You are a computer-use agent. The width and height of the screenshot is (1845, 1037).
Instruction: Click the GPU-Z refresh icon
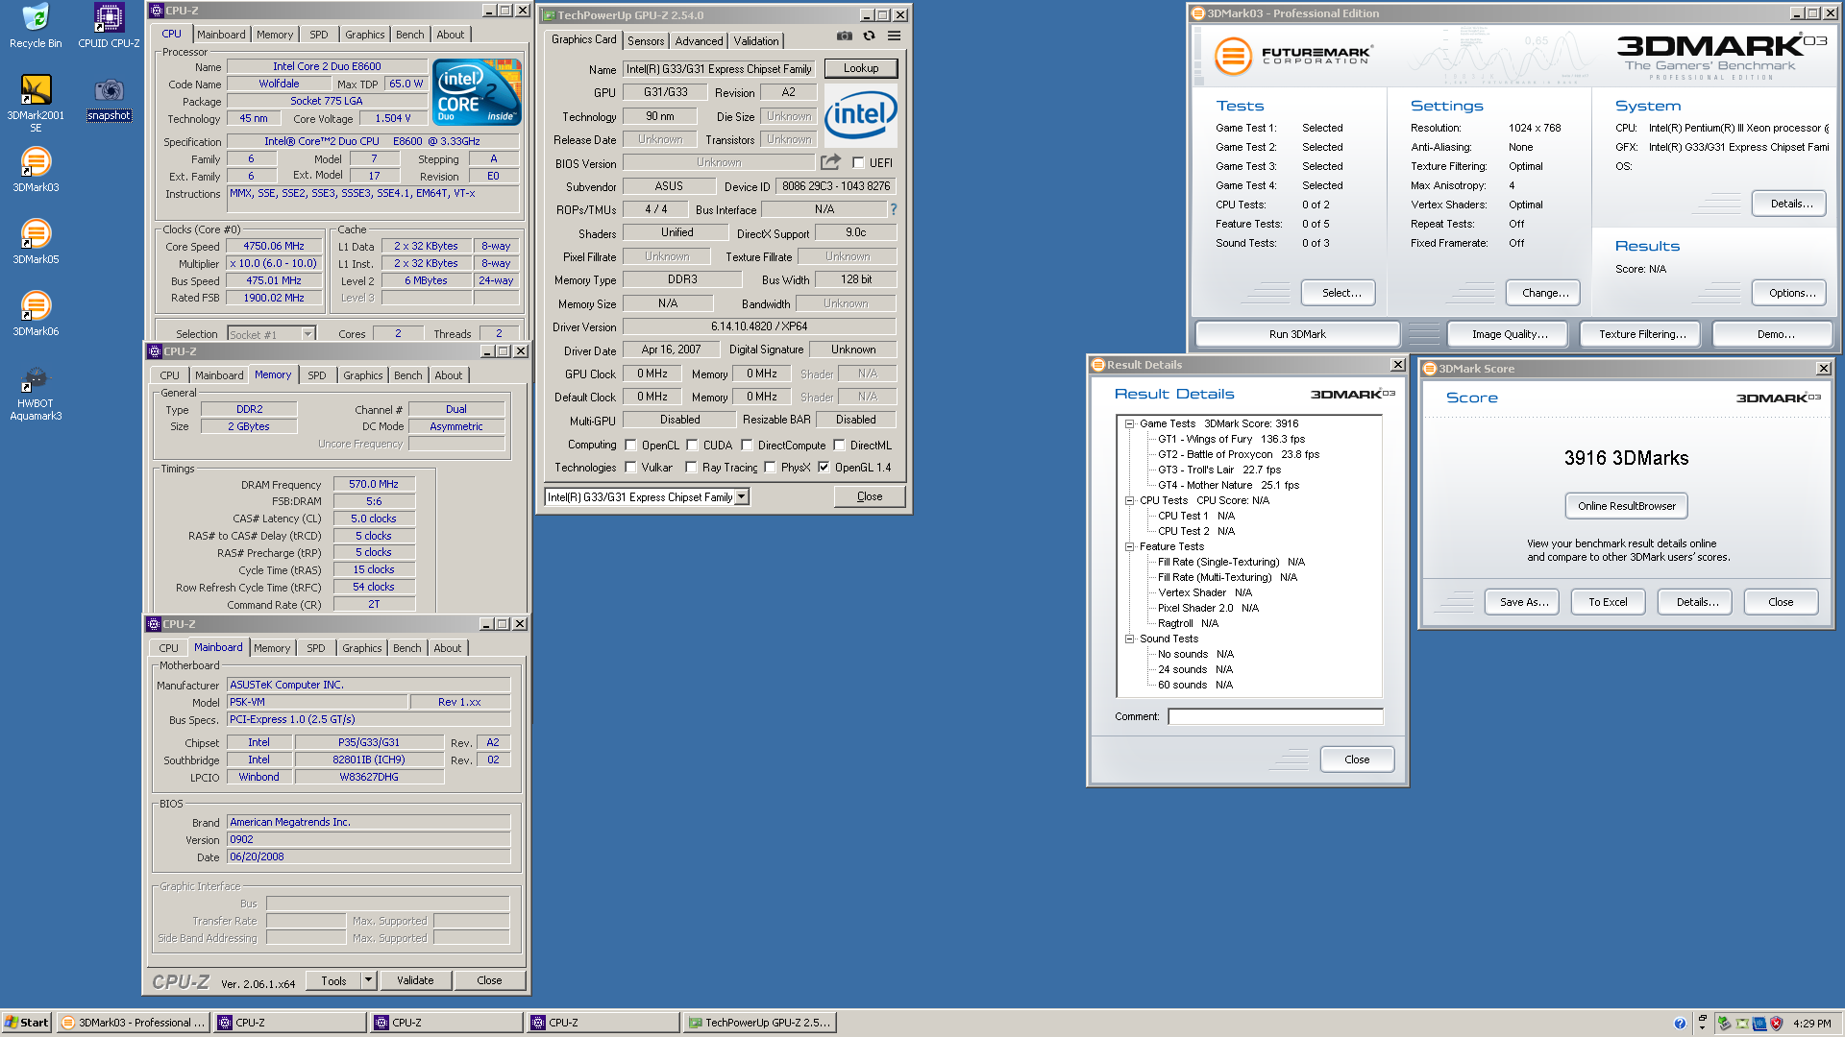(x=869, y=36)
